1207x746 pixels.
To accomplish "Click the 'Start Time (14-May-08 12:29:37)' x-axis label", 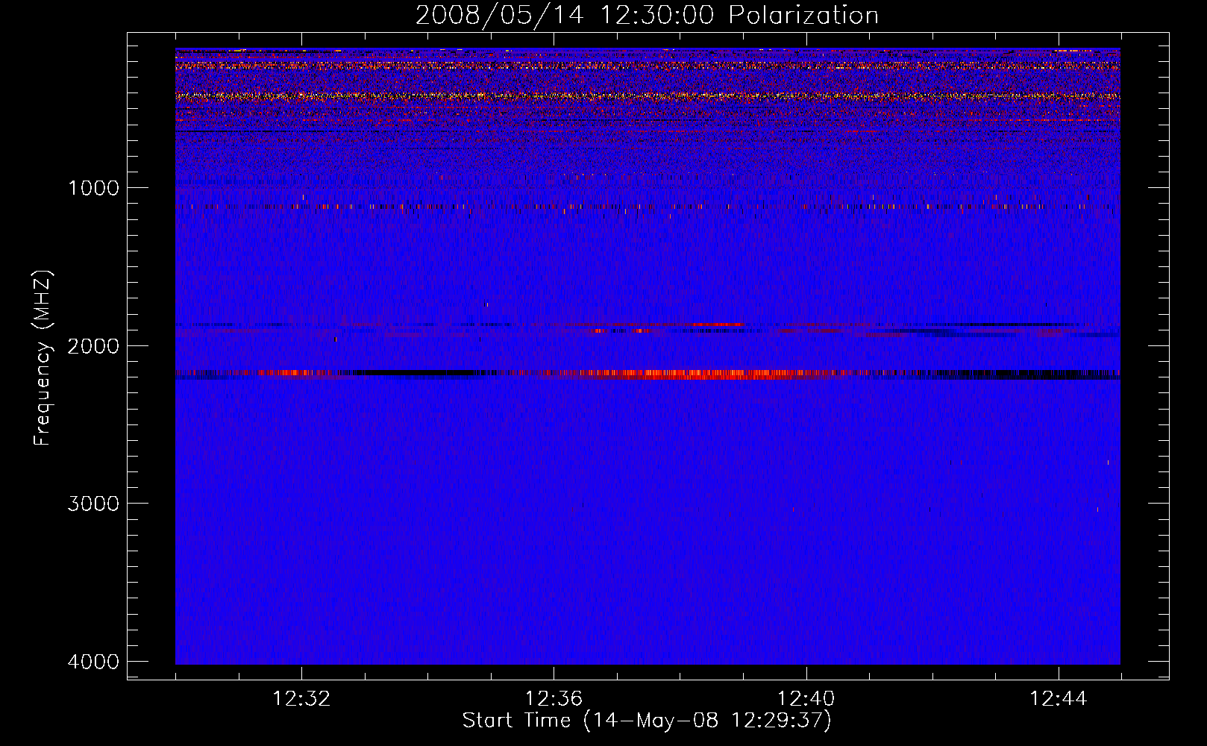I will click(x=647, y=721).
